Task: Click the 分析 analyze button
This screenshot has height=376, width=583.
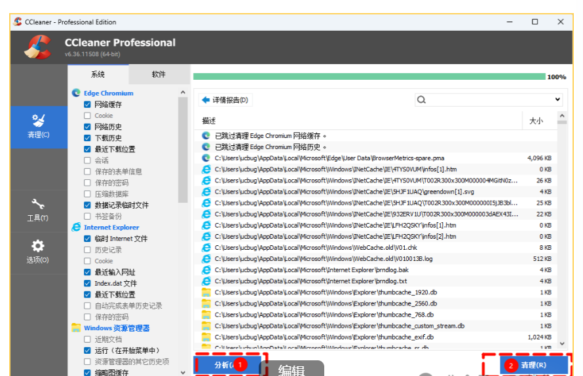Action: click(x=227, y=365)
